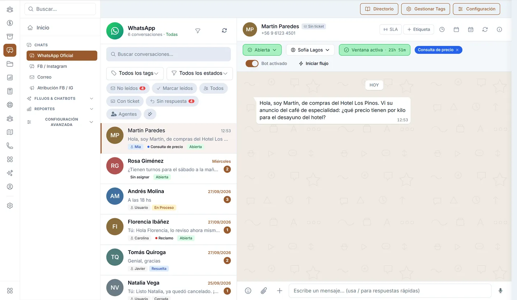The image size is (517, 300).
Task: Turn off the Bot activado switch
Action: tap(252, 64)
